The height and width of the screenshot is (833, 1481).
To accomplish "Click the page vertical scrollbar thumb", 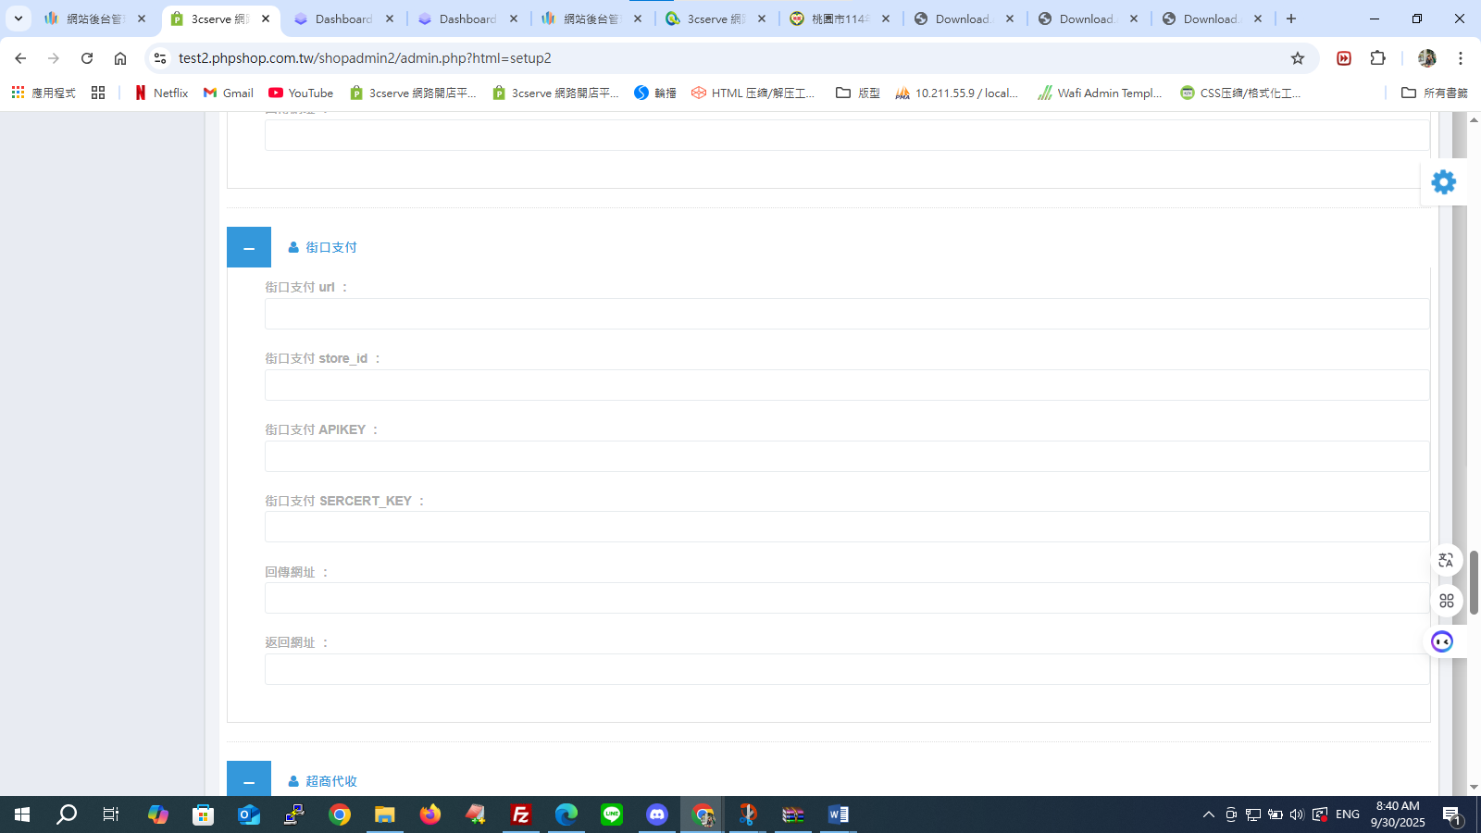I will pyautogui.click(x=1474, y=582).
